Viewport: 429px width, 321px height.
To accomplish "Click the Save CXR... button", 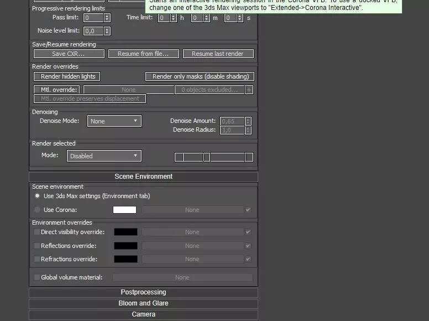I will [69, 54].
